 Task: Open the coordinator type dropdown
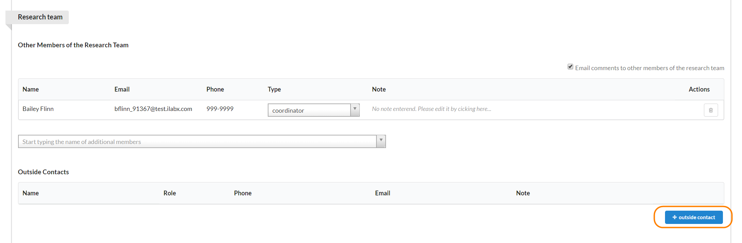[x=355, y=110]
